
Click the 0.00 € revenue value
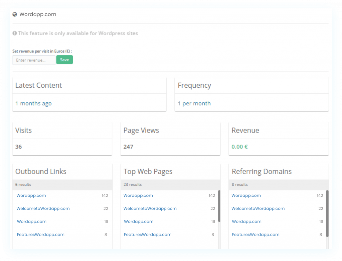pyautogui.click(x=239, y=147)
